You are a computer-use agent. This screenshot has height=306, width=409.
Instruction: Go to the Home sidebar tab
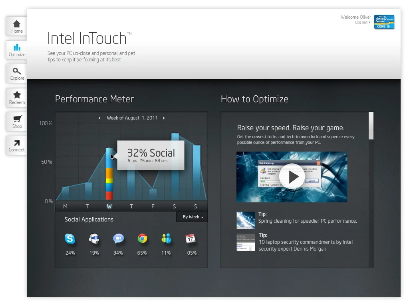[17, 26]
